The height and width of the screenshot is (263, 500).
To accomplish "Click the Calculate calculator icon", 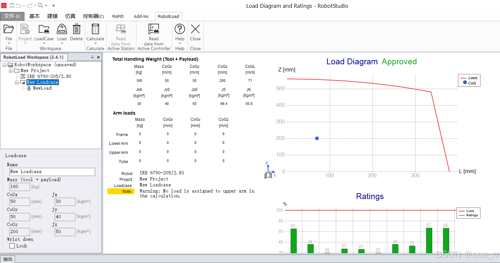I will [x=95, y=29].
